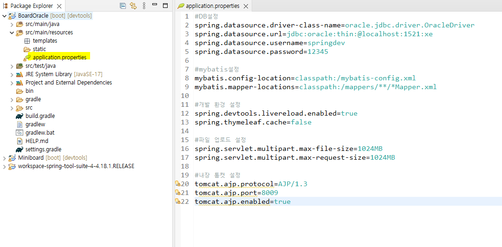Click the gradlew file icon

click(20, 124)
